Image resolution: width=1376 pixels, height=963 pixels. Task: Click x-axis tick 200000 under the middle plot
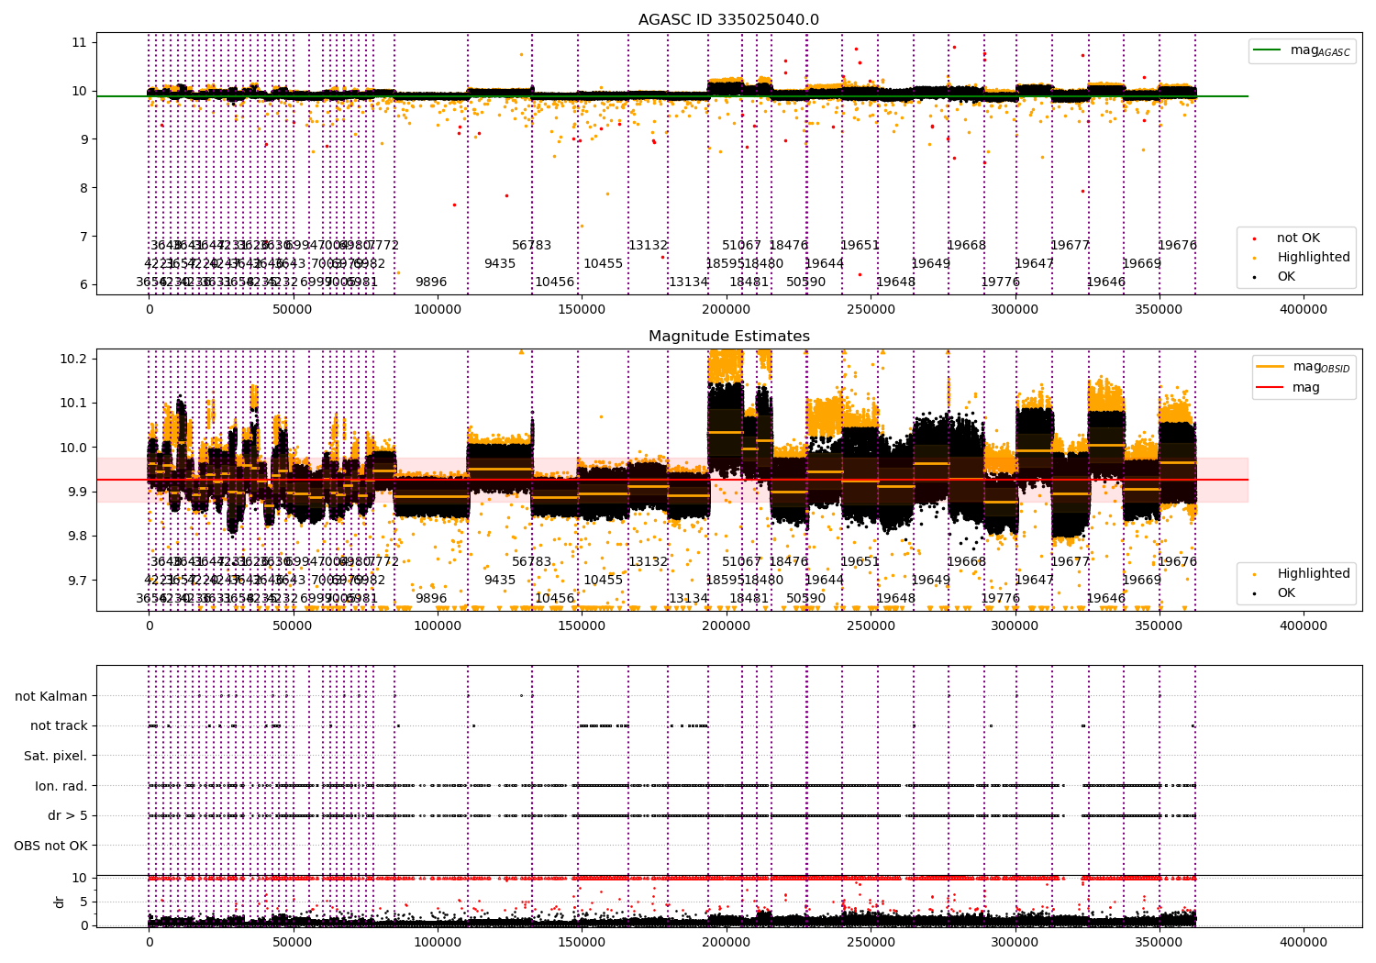pyautogui.click(x=727, y=626)
